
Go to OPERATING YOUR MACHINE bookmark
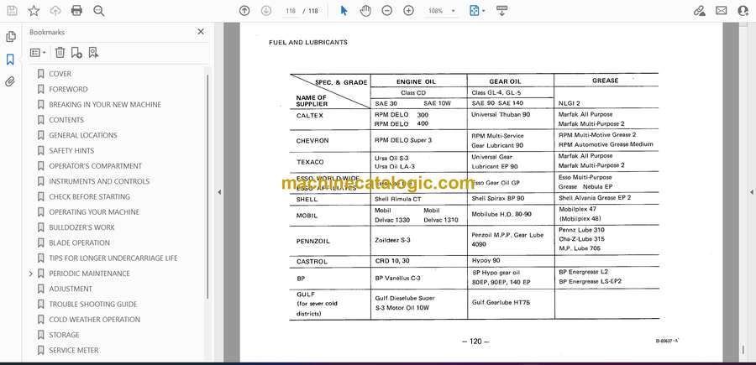94,212
